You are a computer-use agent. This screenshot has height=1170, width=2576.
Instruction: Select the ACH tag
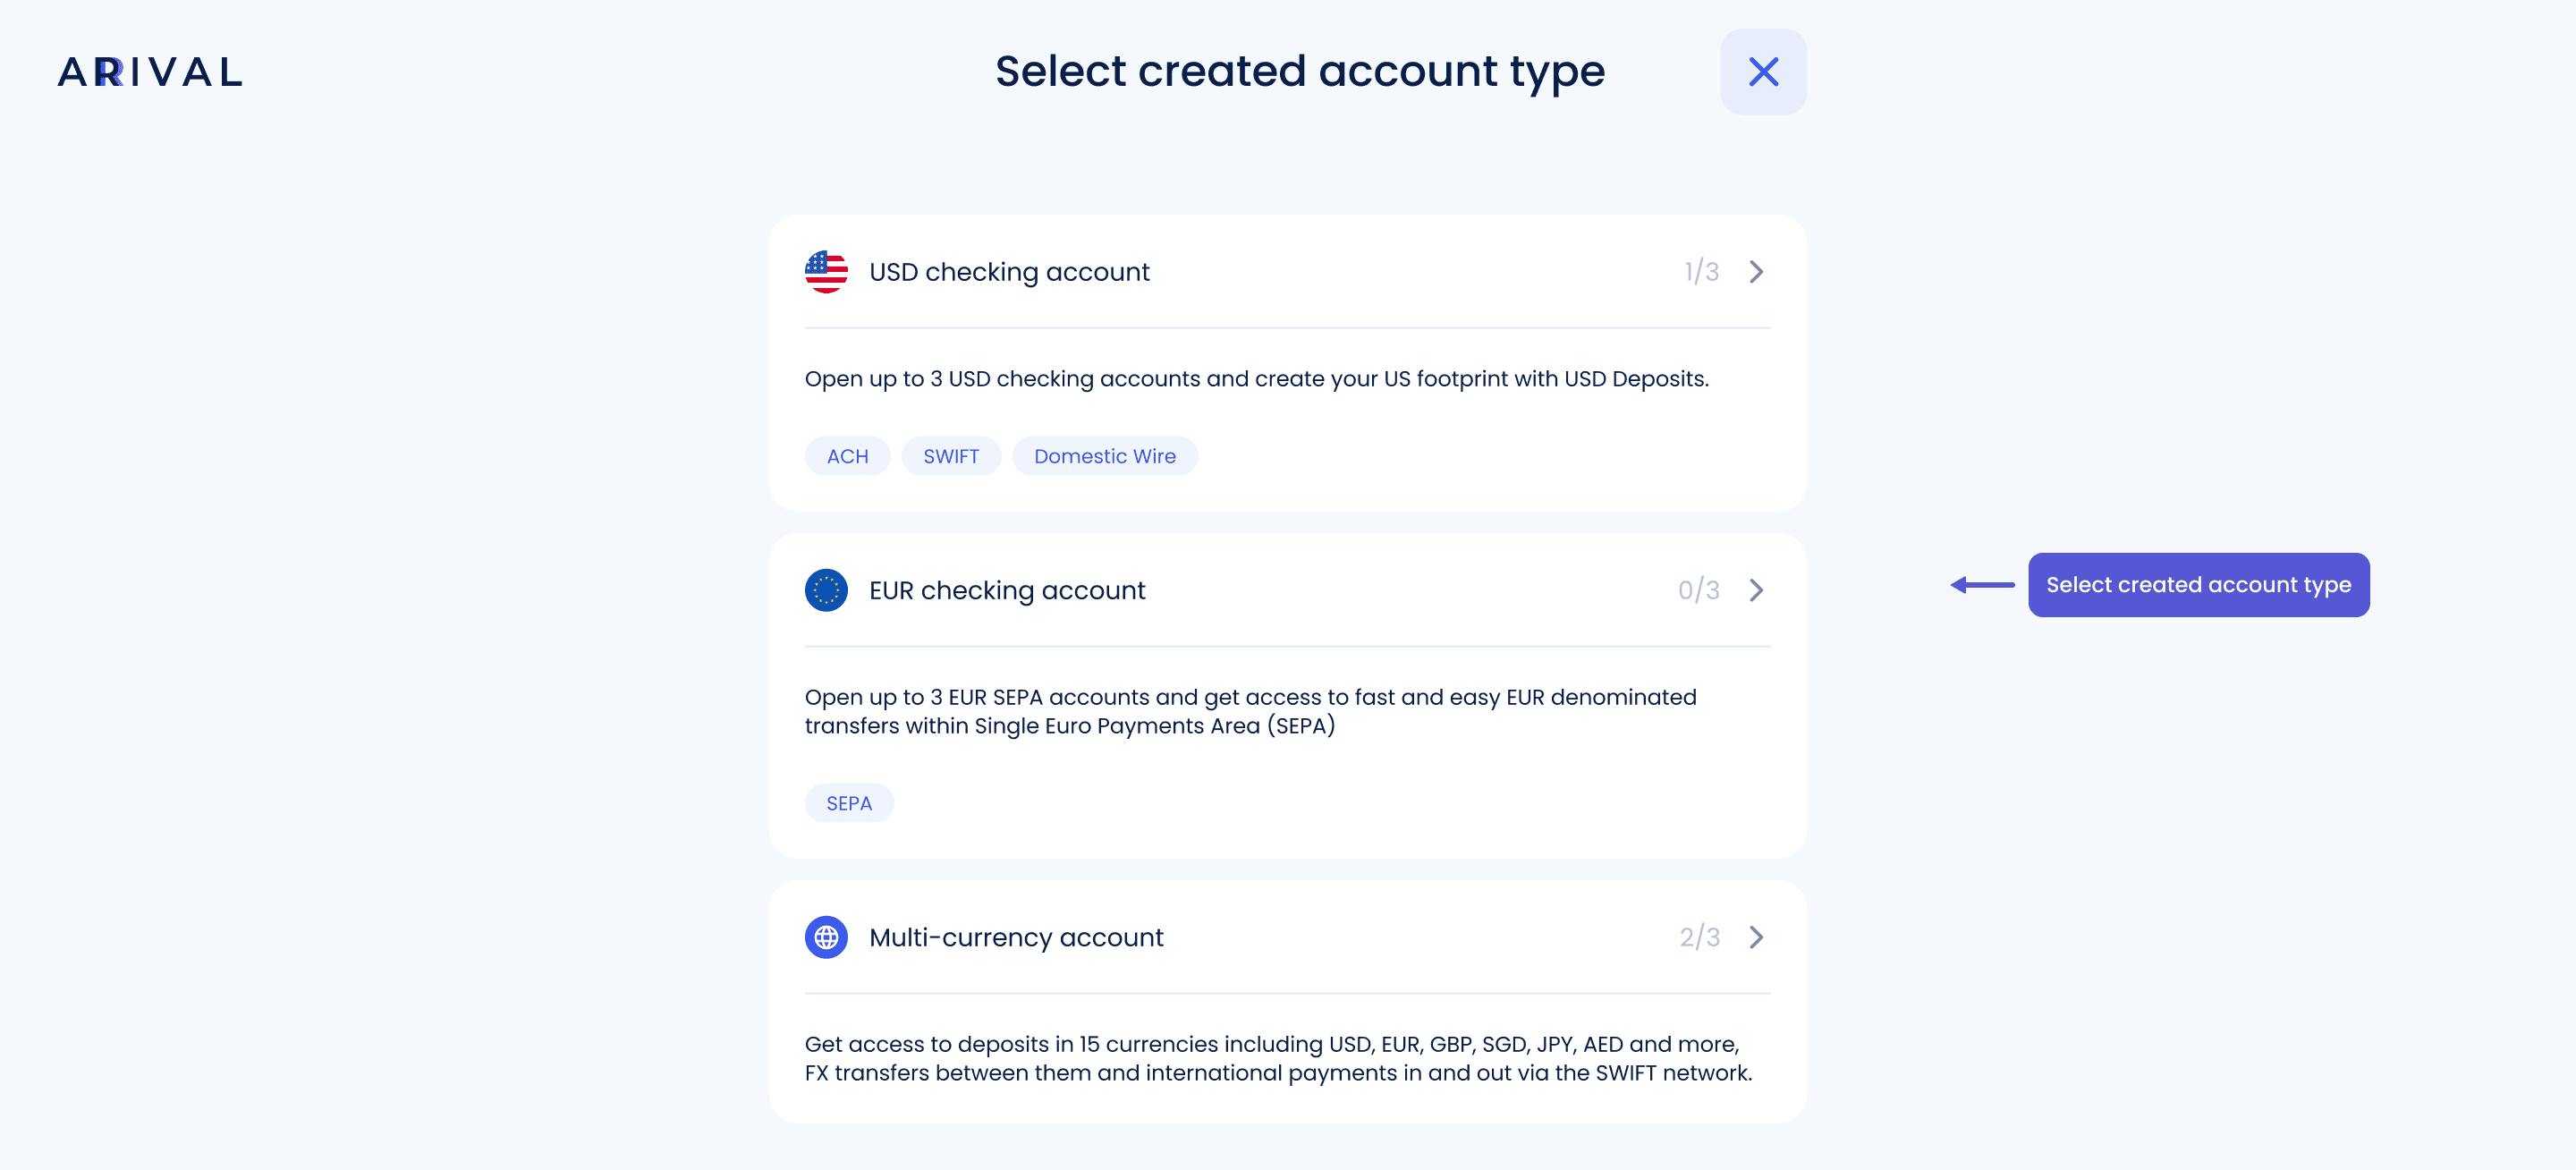tap(847, 456)
